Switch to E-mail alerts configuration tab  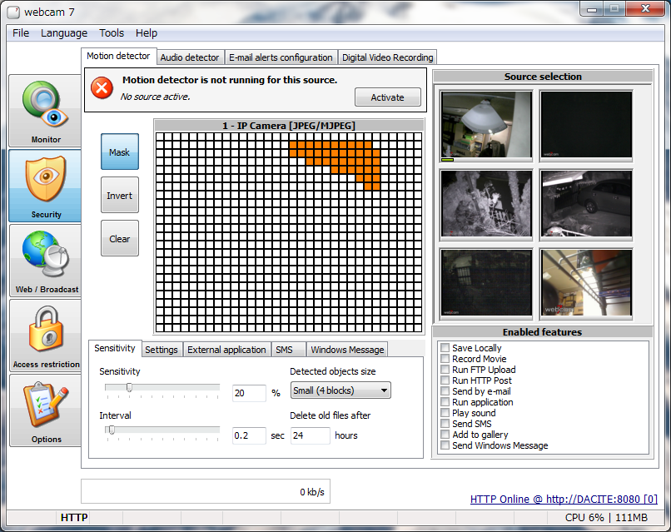[281, 57]
